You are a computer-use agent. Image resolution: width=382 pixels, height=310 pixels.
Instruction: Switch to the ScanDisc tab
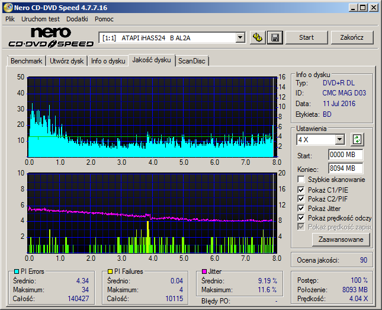click(192, 61)
